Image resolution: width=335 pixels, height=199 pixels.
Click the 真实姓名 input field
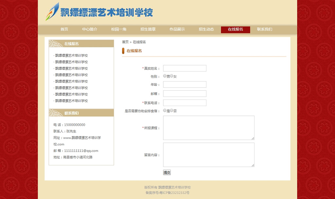pos(185,68)
